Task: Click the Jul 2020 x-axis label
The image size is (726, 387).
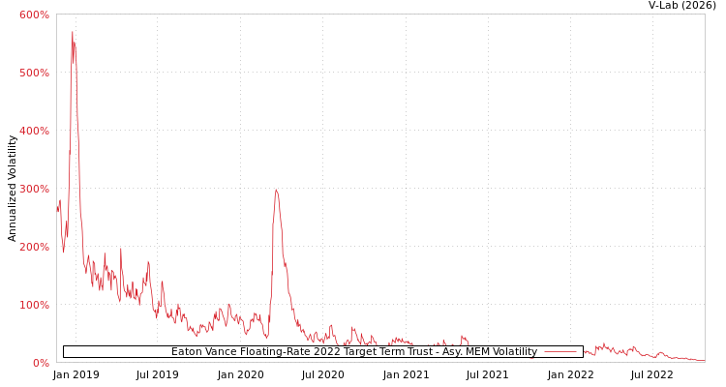Action: [322, 374]
